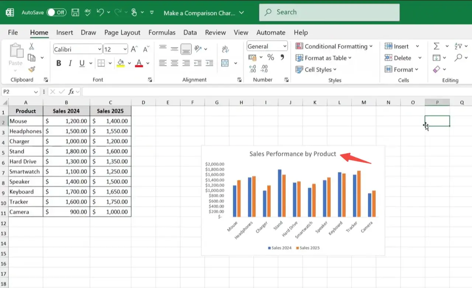Open the Calibri font name dropdown
The image size is (472, 288).
(100, 49)
